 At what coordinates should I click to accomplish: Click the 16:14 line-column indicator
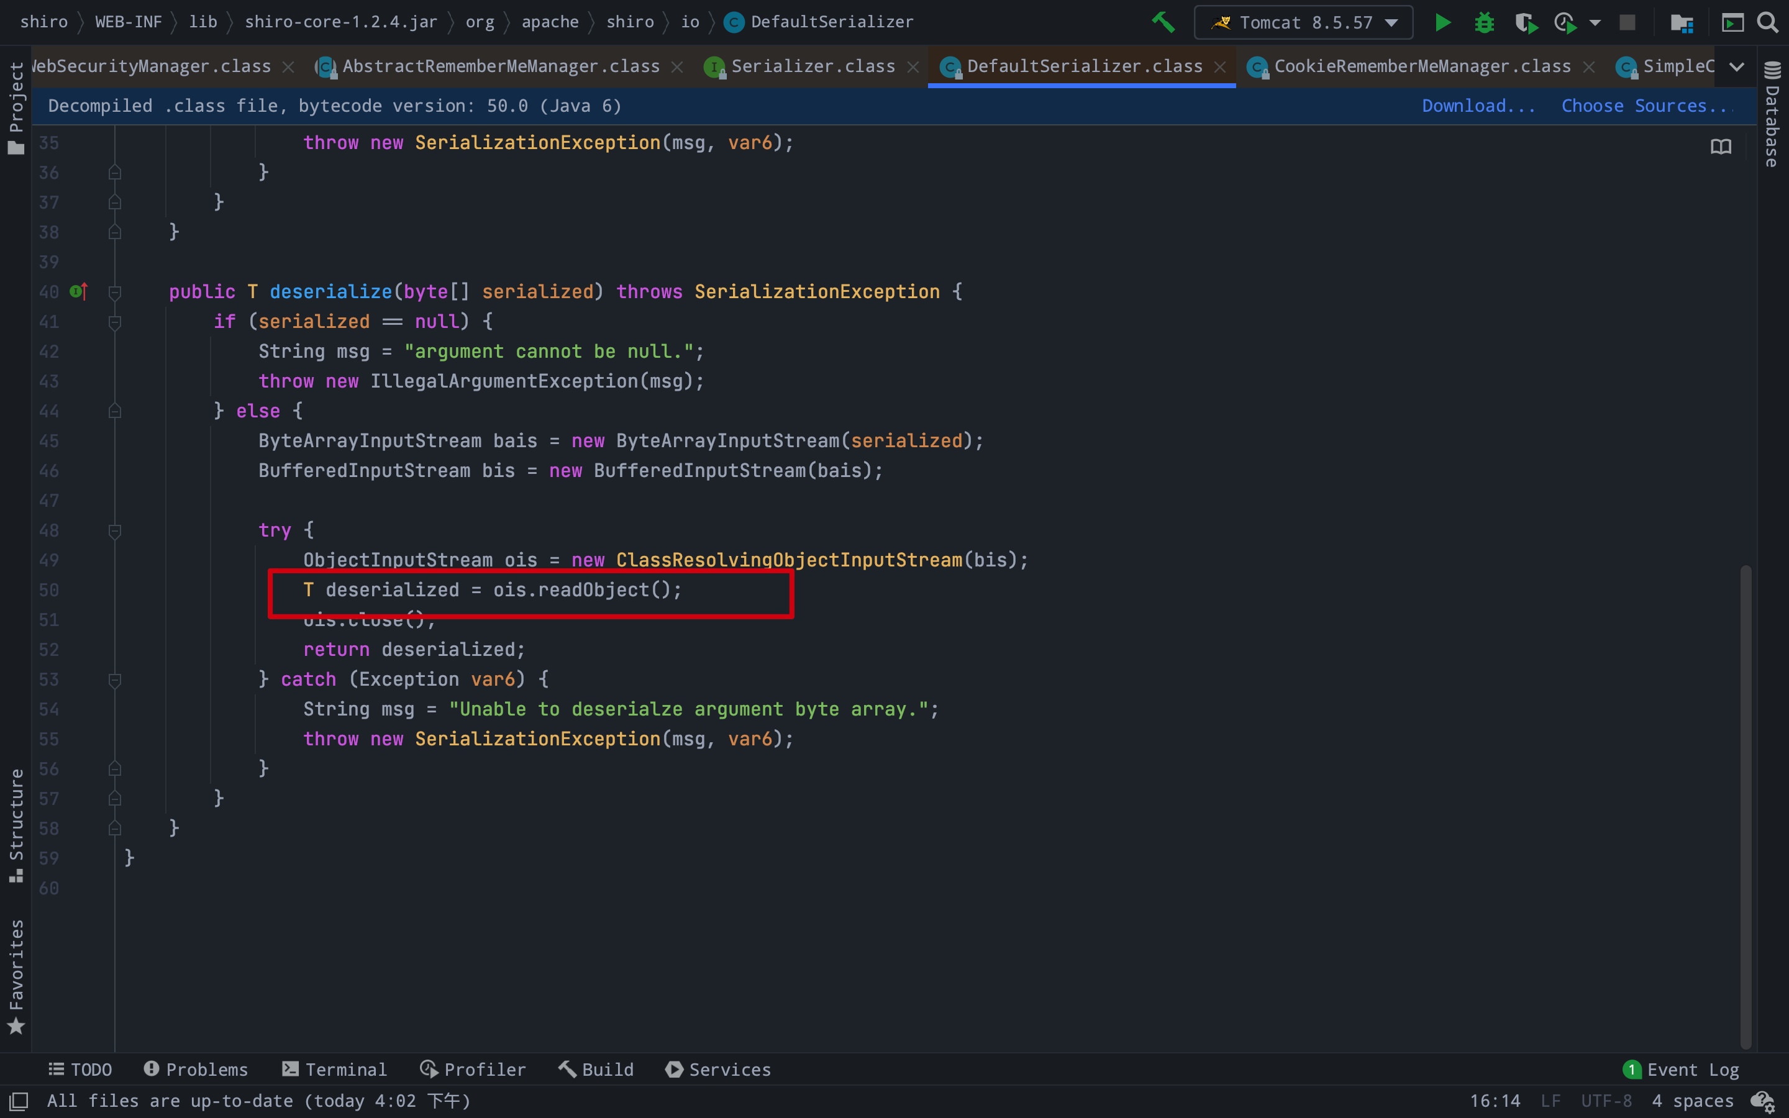coord(1495,1101)
